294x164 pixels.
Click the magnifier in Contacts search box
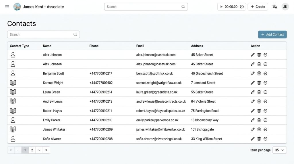click(x=75, y=34)
